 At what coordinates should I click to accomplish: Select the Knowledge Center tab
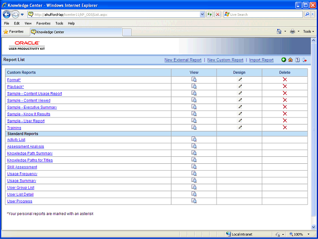click(x=76, y=32)
